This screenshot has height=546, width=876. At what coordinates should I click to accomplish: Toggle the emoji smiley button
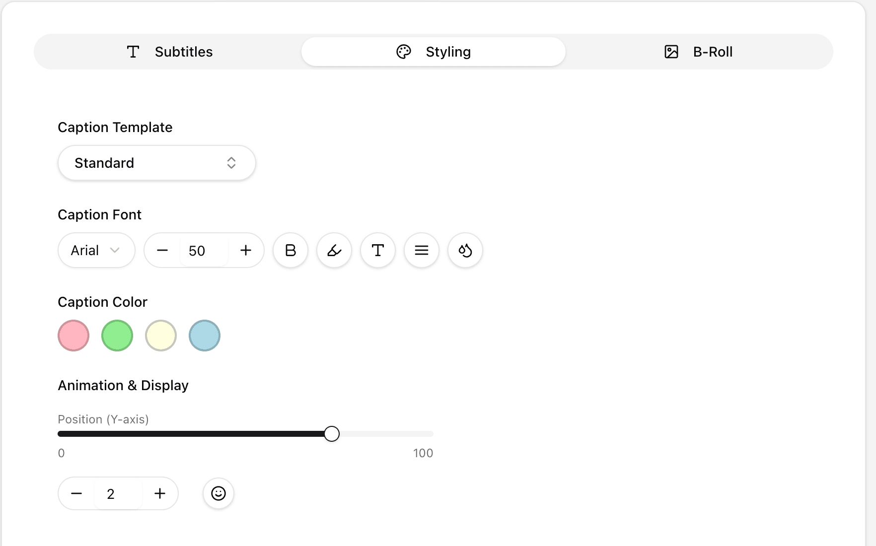click(219, 493)
